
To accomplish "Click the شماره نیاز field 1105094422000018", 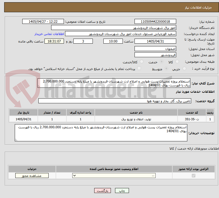I will point(155,21).
